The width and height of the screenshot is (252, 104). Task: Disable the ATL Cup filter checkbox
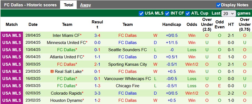[187, 13]
